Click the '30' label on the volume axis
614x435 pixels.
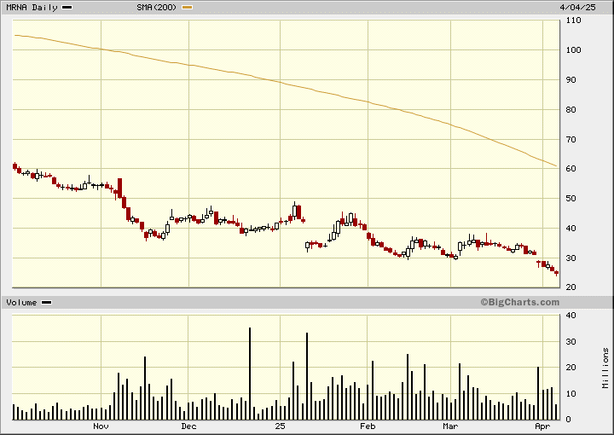click(571, 341)
